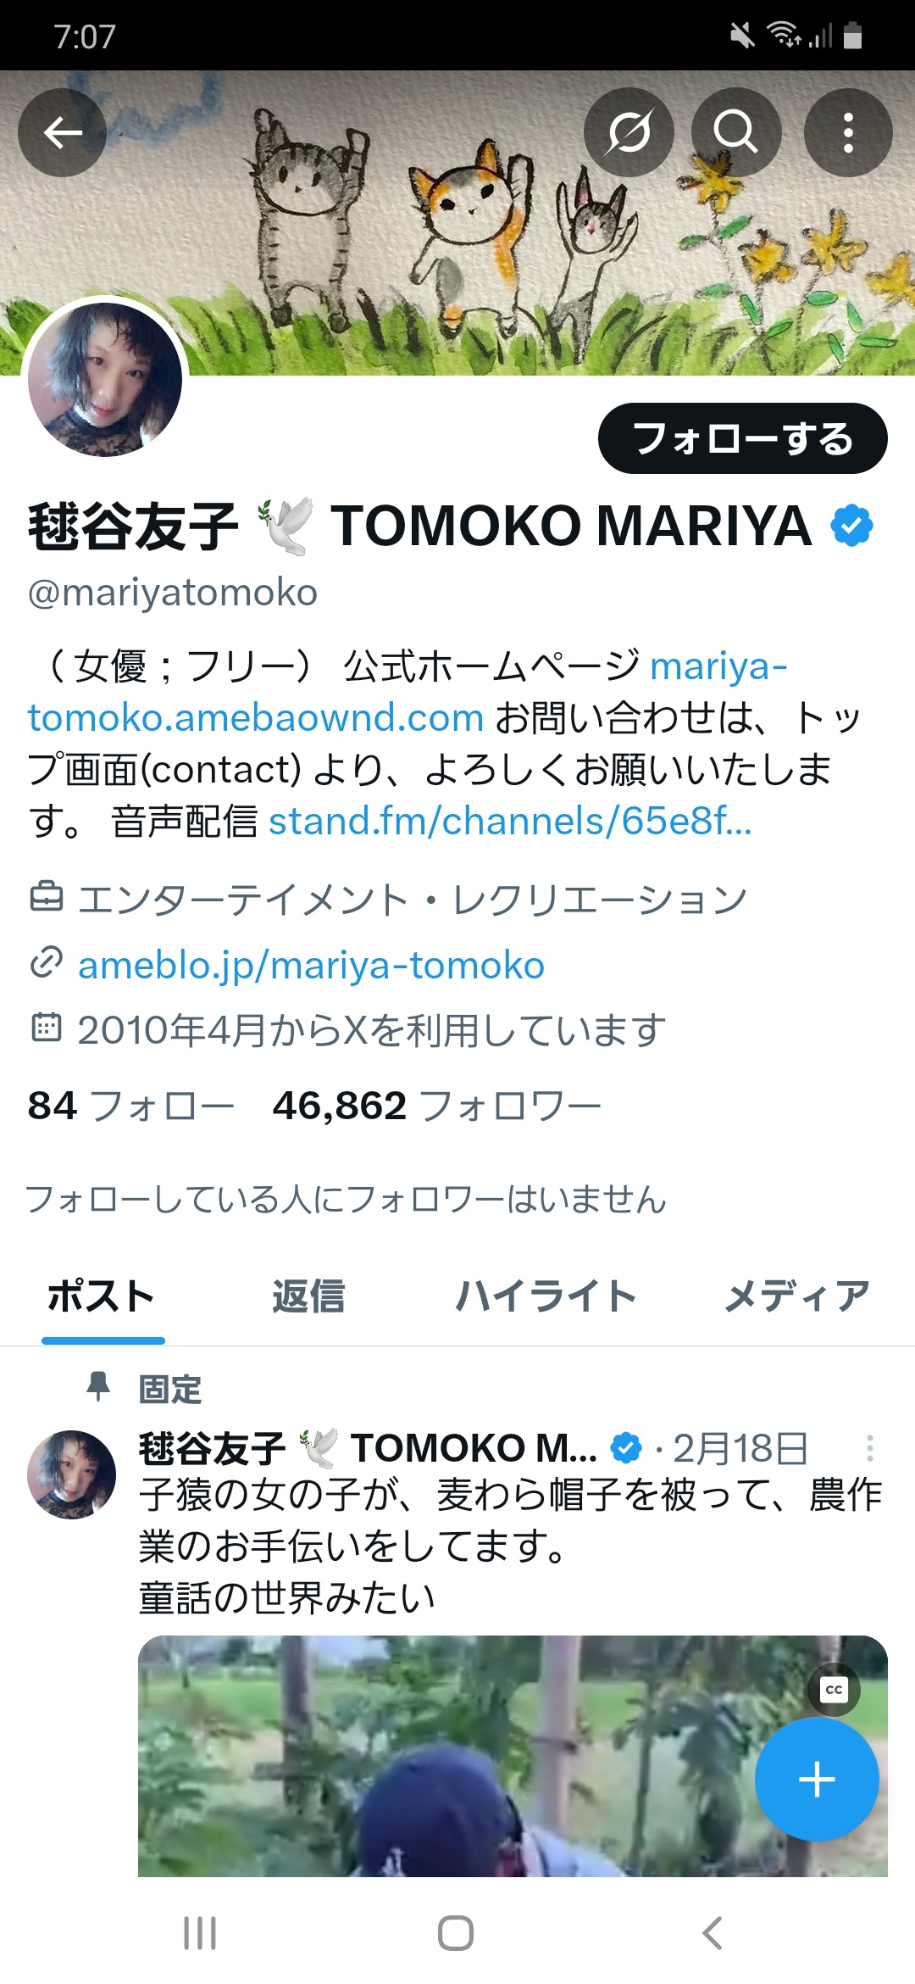Tap the Android home button
The image size is (915, 1984).
pos(456,1933)
